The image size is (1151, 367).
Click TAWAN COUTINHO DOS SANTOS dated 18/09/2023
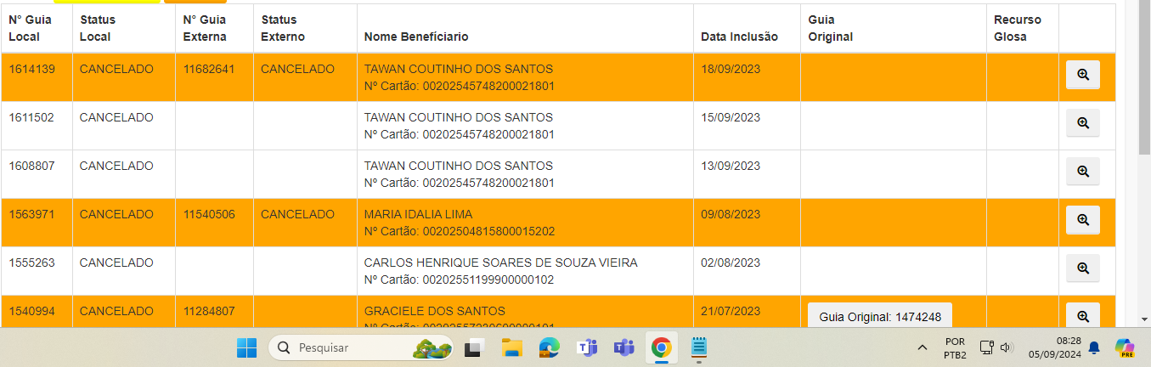click(x=458, y=69)
